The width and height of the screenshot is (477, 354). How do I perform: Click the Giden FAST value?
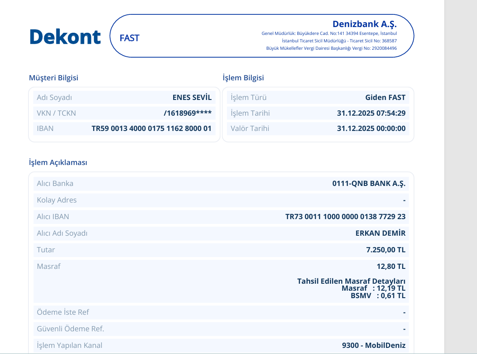[x=386, y=97]
